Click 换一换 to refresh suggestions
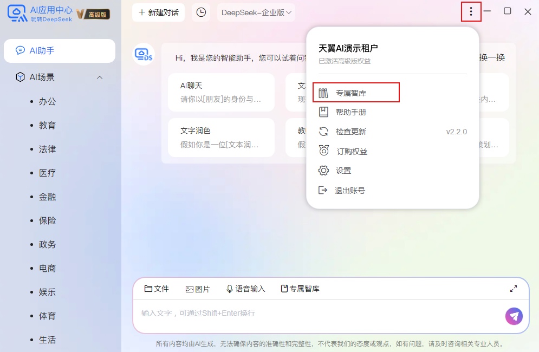The height and width of the screenshot is (352, 539). coord(492,57)
